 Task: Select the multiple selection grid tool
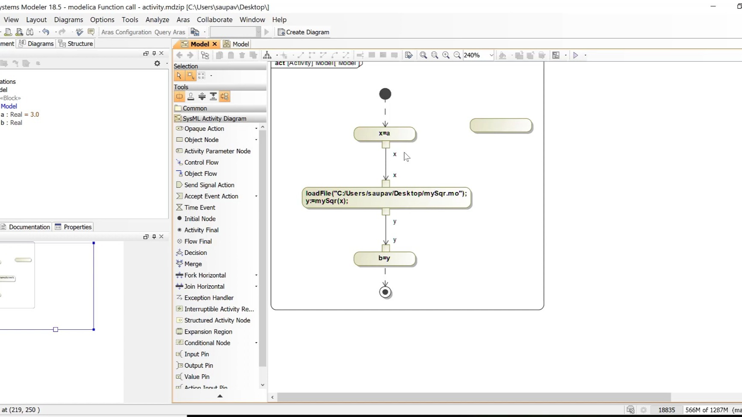[x=201, y=76]
